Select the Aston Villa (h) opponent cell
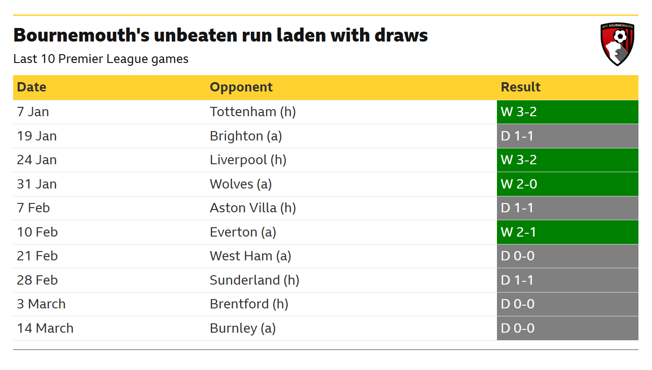 [x=253, y=208]
